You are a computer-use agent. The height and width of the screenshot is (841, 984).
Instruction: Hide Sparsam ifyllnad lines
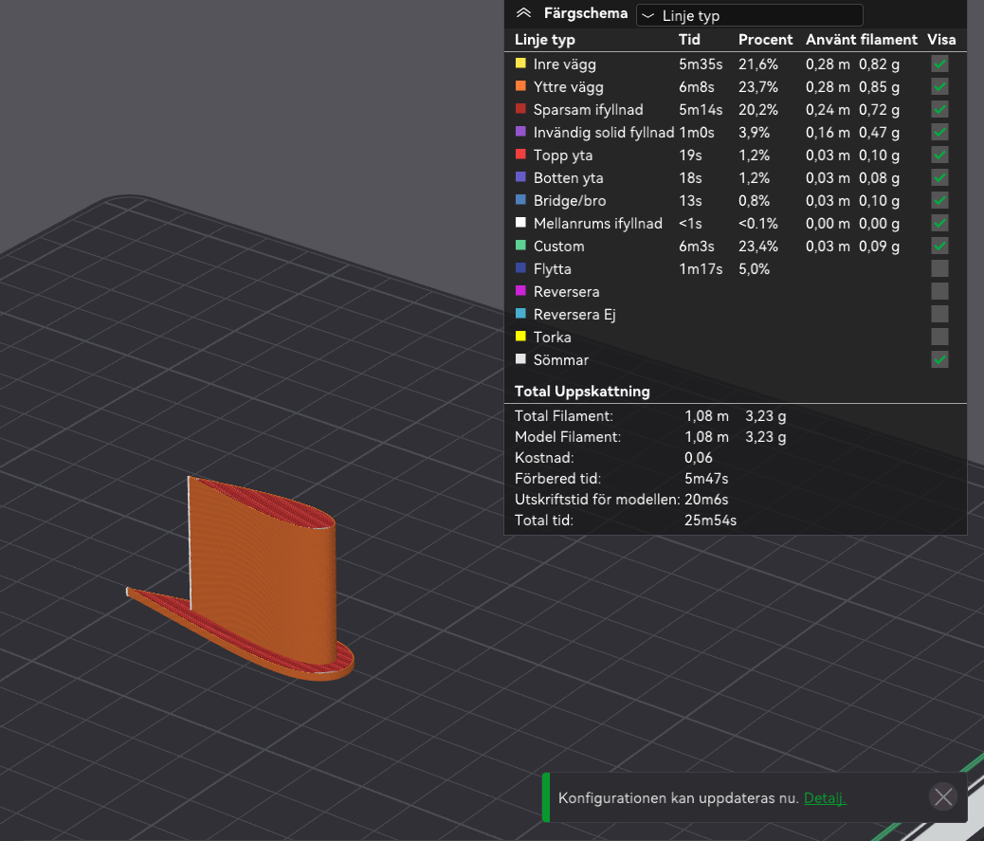pyautogui.click(x=939, y=109)
